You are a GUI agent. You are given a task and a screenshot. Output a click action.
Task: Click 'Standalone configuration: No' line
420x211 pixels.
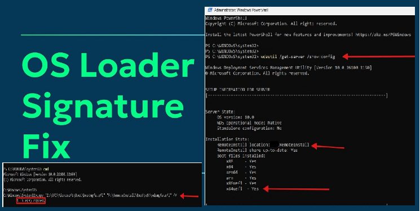point(249,128)
